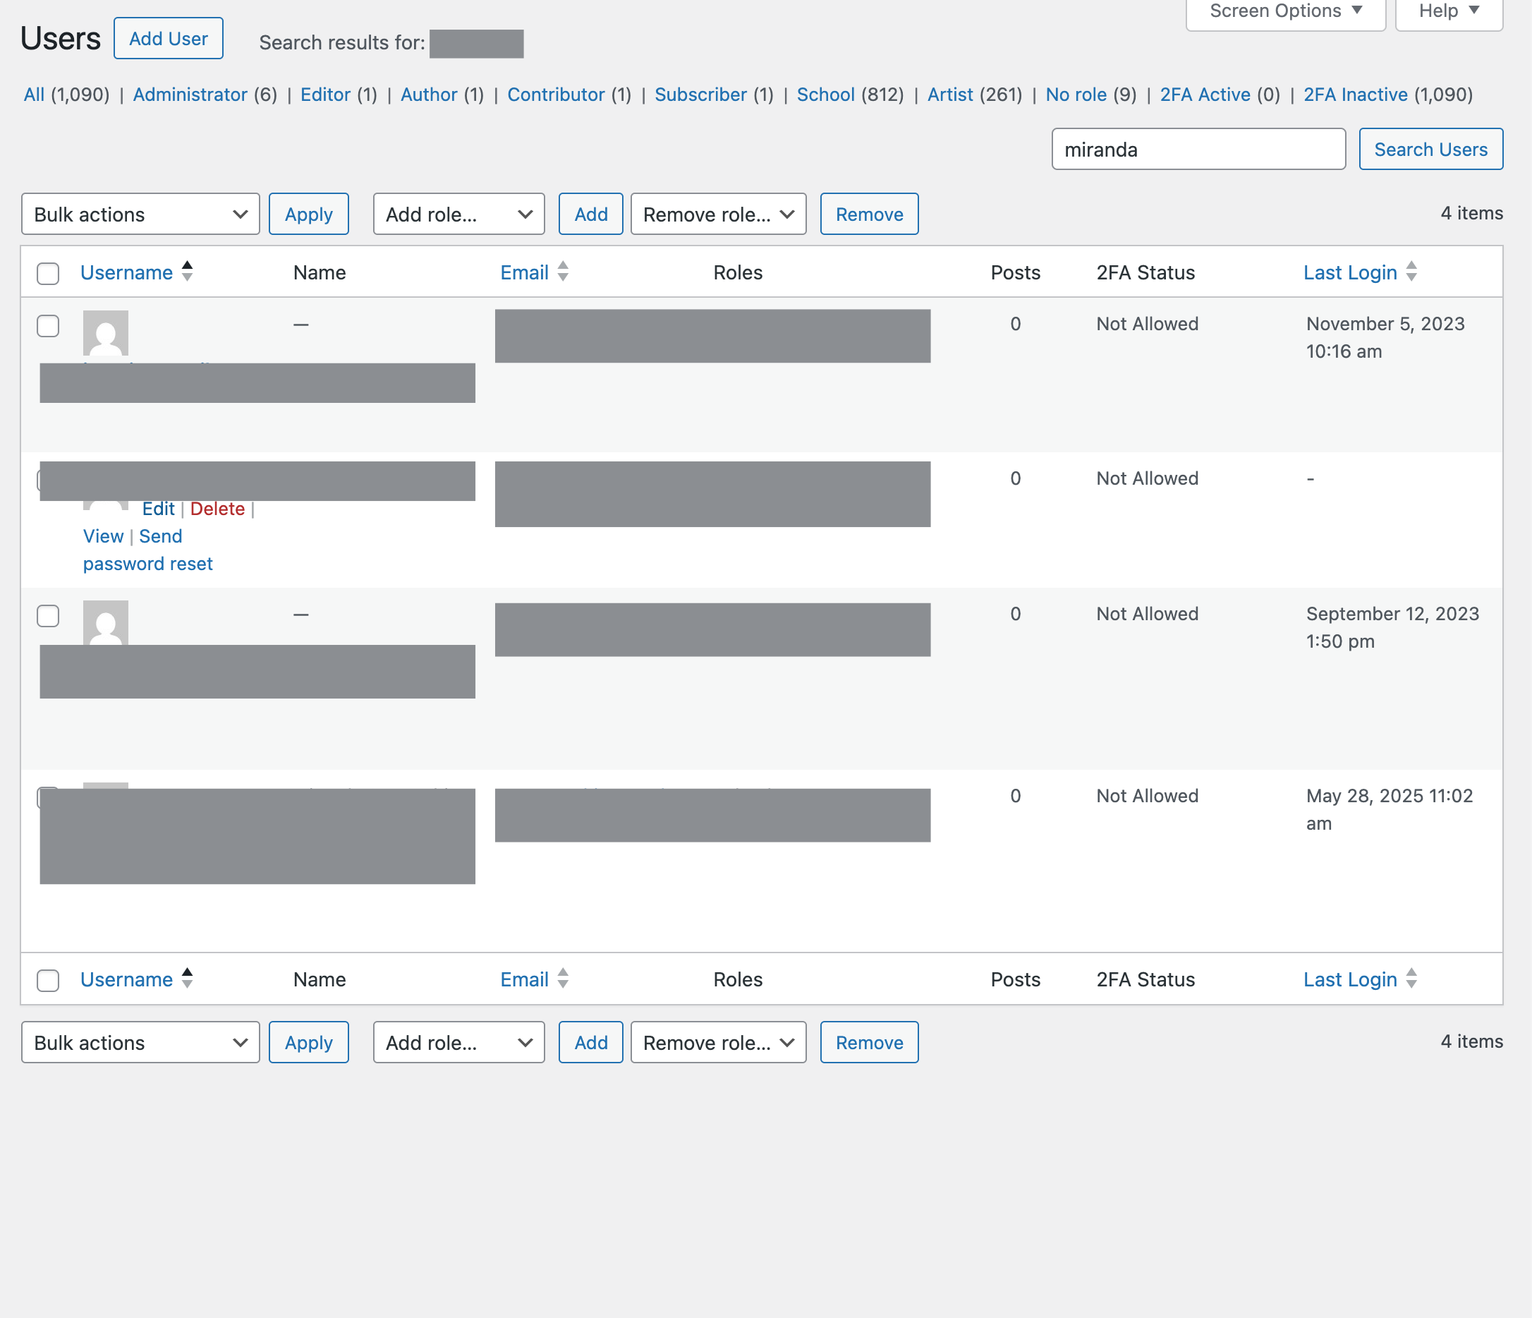Click footer Username sort arrows

point(187,979)
